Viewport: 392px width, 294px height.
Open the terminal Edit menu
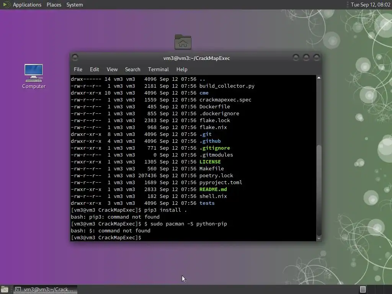tap(94, 69)
